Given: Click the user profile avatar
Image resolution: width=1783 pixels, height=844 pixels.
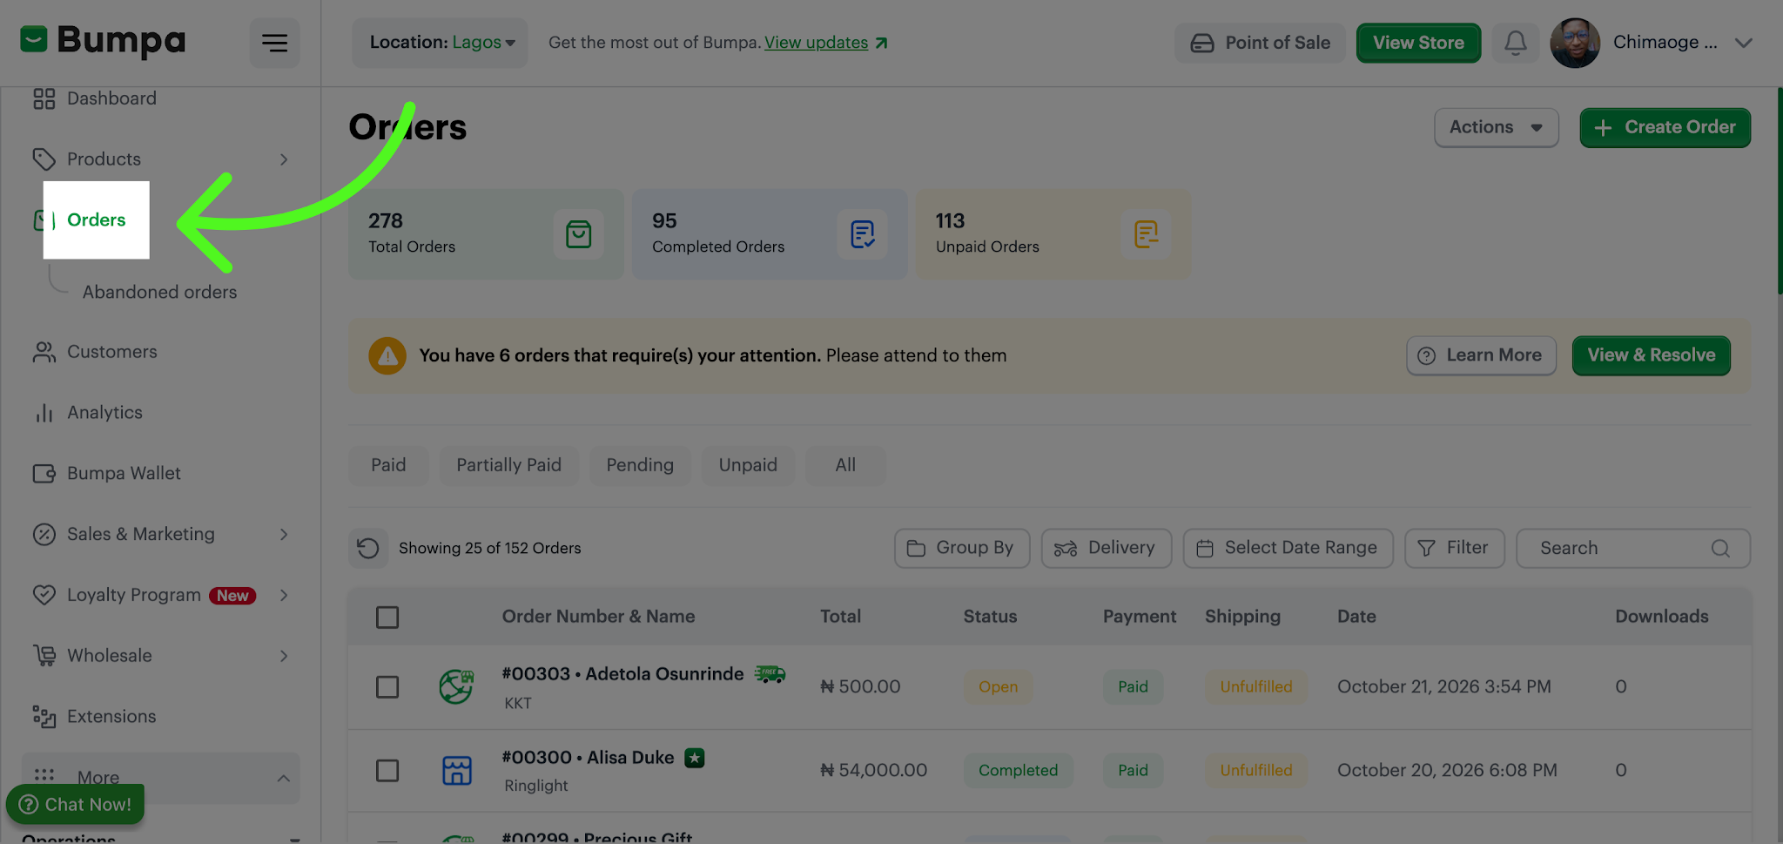Looking at the screenshot, I should click(x=1575, y=43).
